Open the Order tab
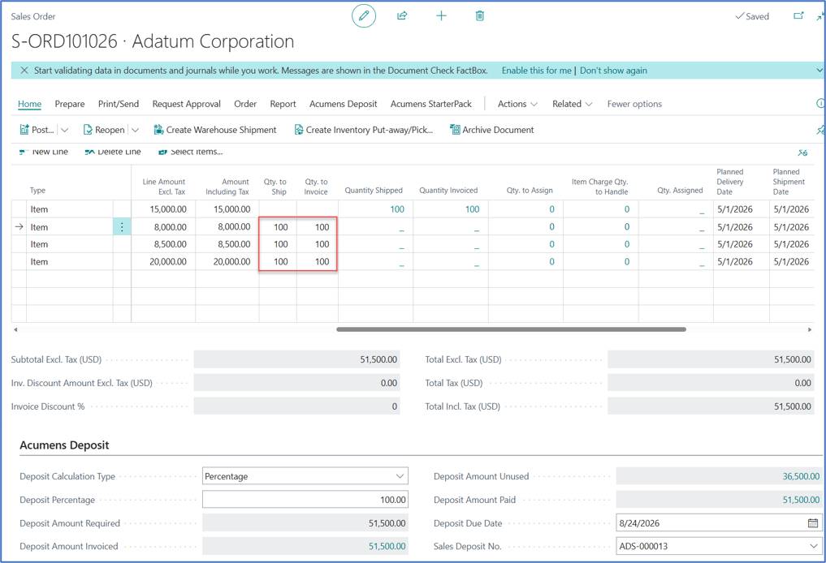This screenshot has width=826, height=563. click(245, 104)
